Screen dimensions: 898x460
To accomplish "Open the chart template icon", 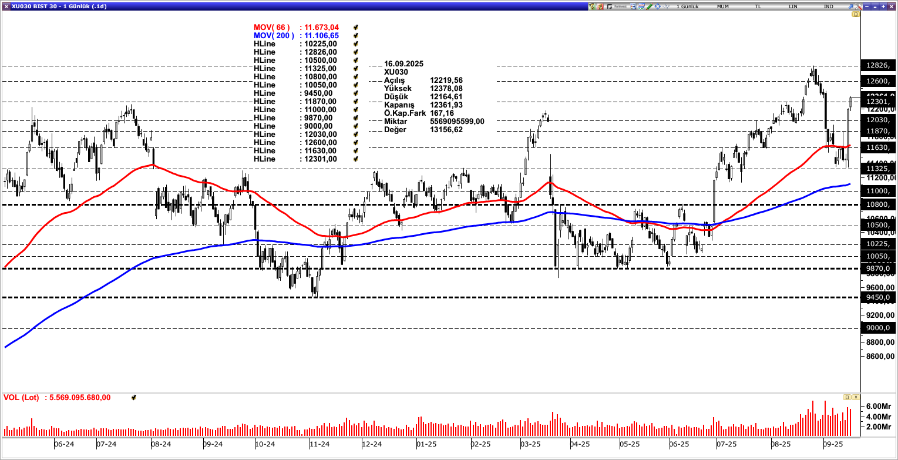I will (641, 6).
